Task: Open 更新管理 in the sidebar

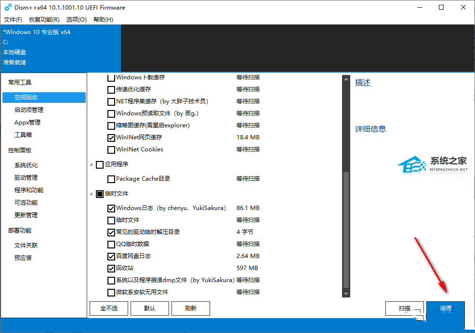Action: point(26,215)
